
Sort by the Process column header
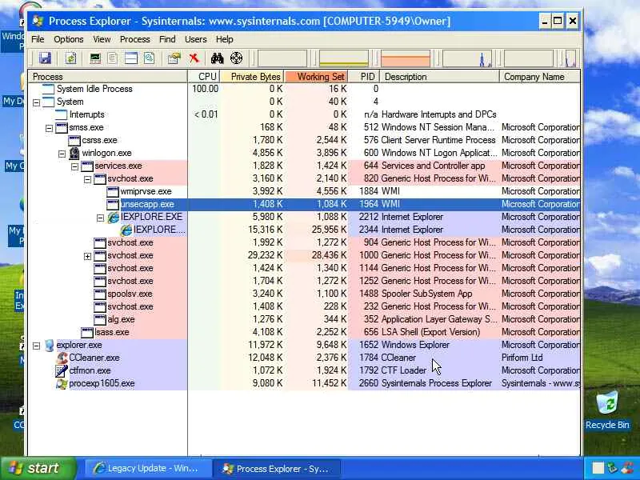click(x=108, y=77)
